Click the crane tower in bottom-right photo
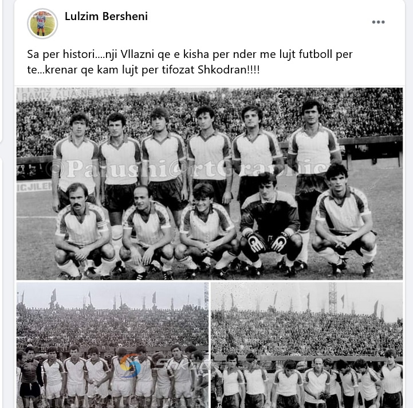 [x=332, y=298]
